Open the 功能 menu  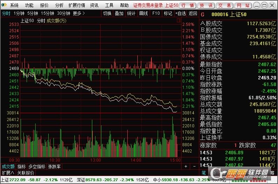pyautogui.click(x=29, y=5)
